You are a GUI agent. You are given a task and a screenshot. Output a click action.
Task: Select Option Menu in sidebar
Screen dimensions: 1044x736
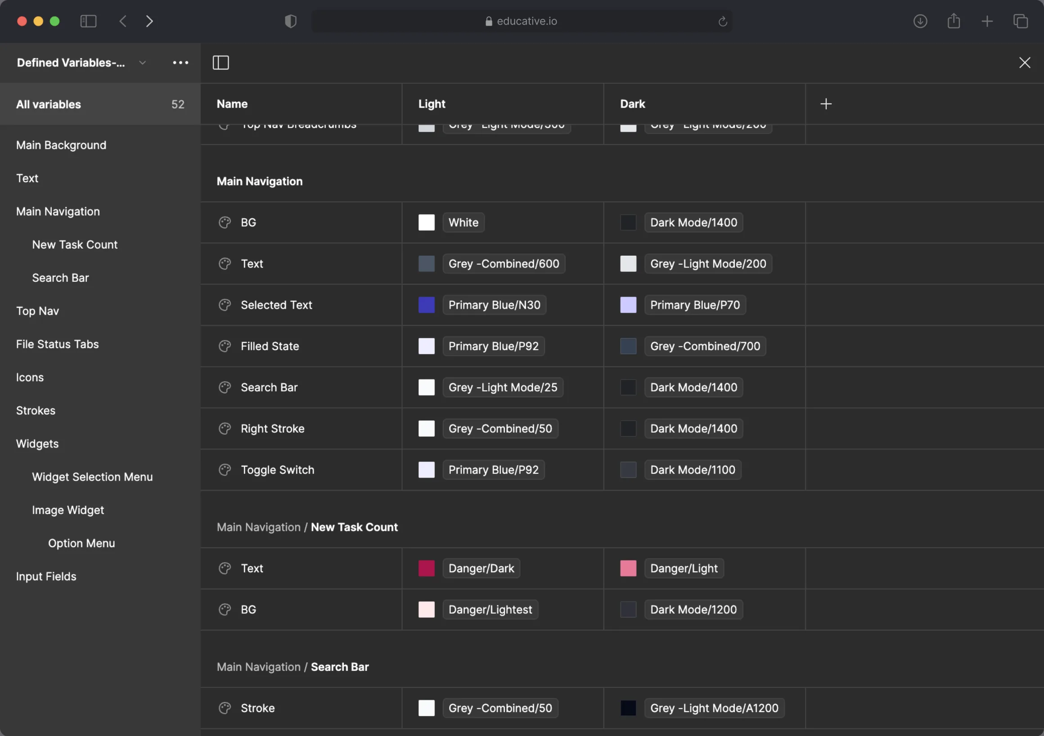(x=81, y=544)
